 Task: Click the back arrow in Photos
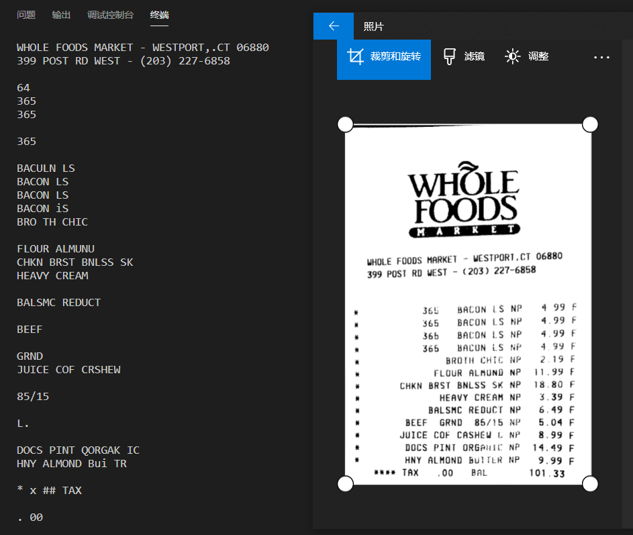(x=334, y=26)
